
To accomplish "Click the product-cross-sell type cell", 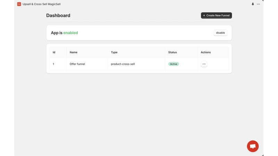I will [136, 64].
